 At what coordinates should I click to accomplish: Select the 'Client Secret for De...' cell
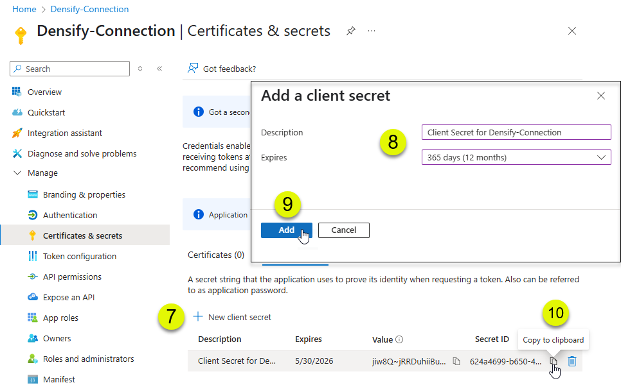tap(237, 361)
